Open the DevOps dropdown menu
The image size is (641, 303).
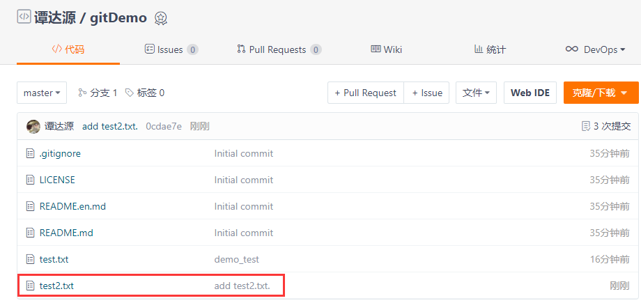(x=596, y=49)
